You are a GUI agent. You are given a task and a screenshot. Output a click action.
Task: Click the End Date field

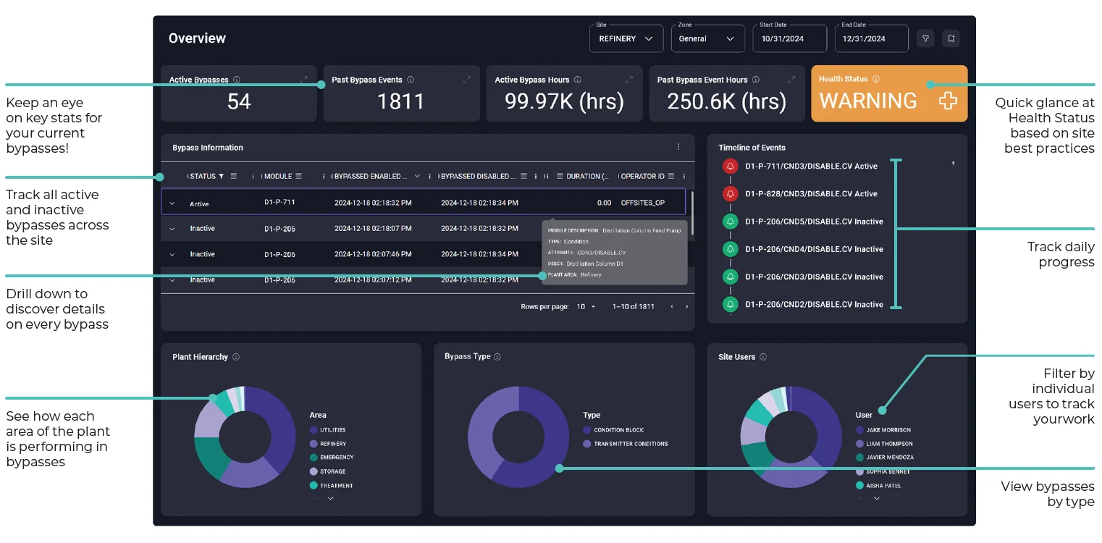872,38
